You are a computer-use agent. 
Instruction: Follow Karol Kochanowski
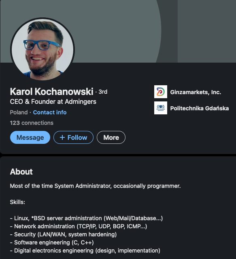(x=73, y=137)
